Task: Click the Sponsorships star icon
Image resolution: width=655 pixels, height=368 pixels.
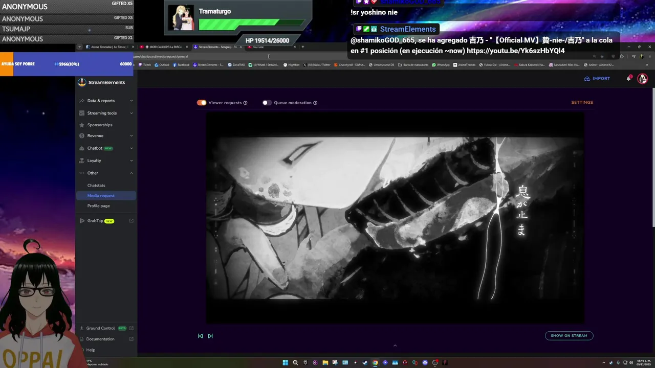Action: point(82,125)
